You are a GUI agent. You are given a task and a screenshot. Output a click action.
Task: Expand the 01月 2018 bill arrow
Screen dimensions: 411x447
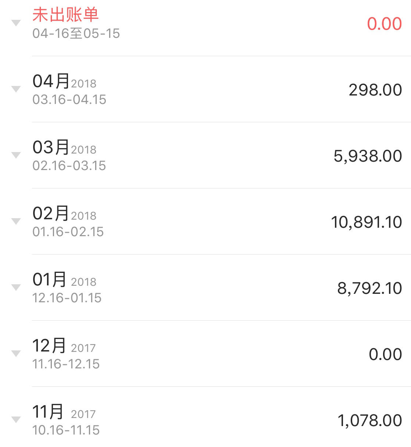tap(16, 287)
